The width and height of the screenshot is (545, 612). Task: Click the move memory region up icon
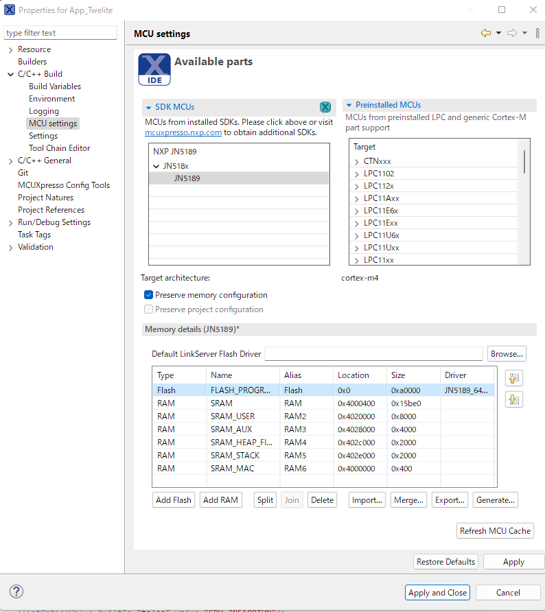tap(513, 378)
